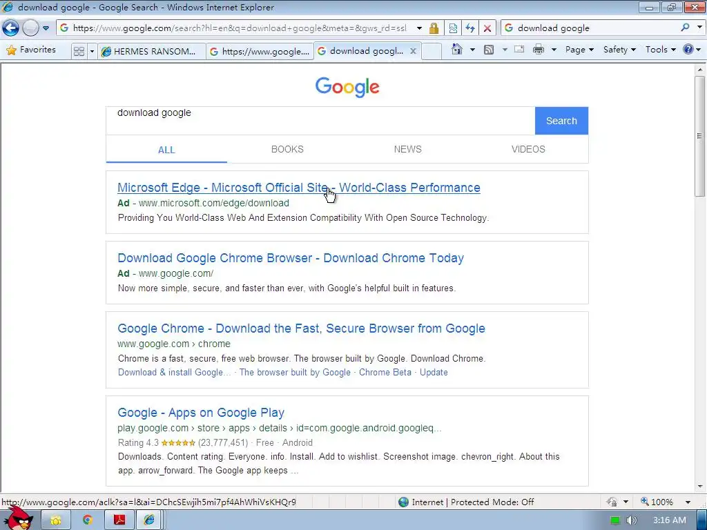Click the Google logo
Viewport: 707px width, 530px height.
point(347,87)
